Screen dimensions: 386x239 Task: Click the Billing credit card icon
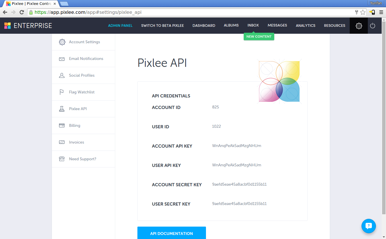point(62,126)
